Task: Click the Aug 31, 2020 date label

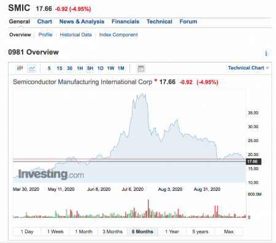Action: [207, 189]
